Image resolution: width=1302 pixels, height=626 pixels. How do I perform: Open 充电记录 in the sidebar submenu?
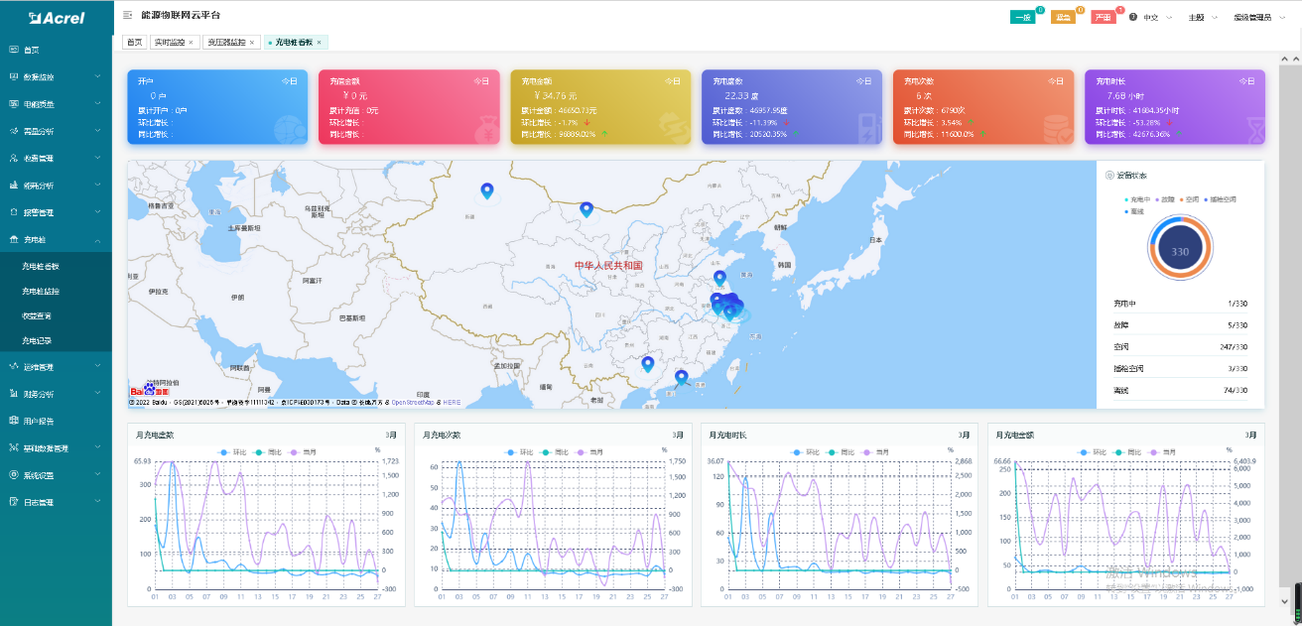pos(38,341)
